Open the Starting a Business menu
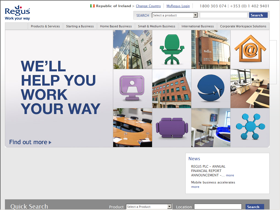The width and height of the screenshot is (280, 210). click(80, 26)
